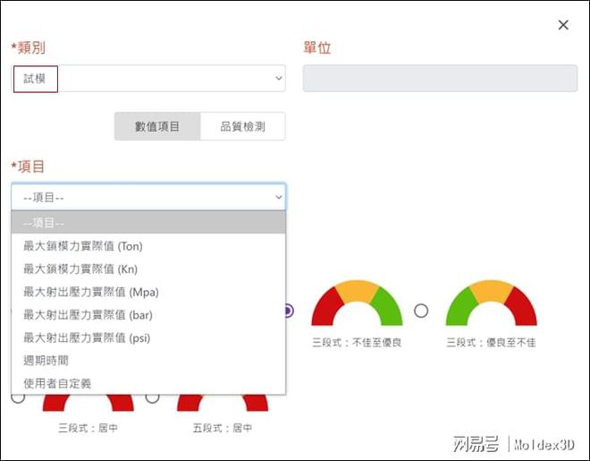Select the 使用者自定義 option

(x=148, y=383)
